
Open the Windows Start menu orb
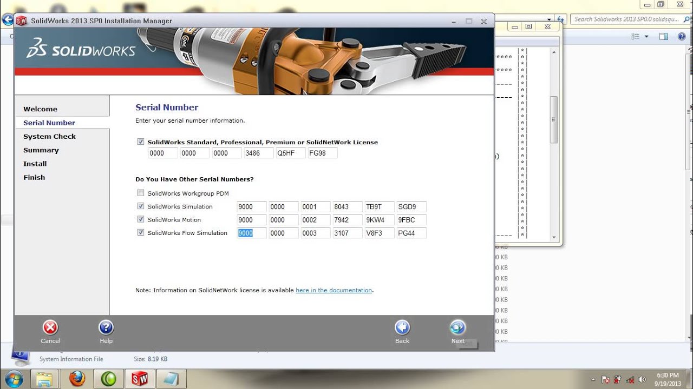12,378
